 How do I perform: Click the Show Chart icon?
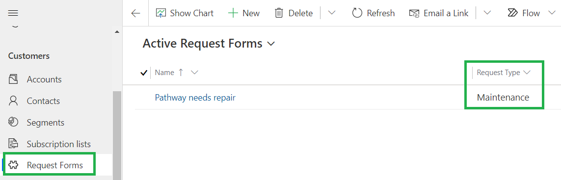[161, 13]
